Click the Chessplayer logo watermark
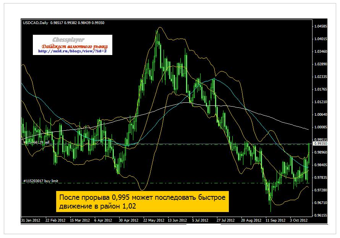Screen dimensions: 340x238 [68, 40]
